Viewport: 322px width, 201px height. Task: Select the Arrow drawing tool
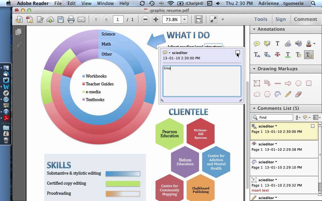point(288,83)
